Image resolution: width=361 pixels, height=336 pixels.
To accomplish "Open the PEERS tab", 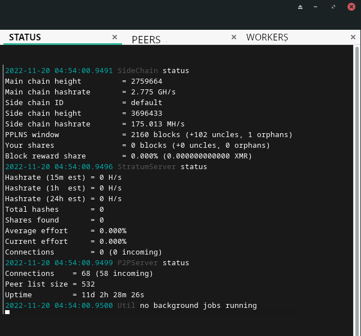I will click(146, 40).
